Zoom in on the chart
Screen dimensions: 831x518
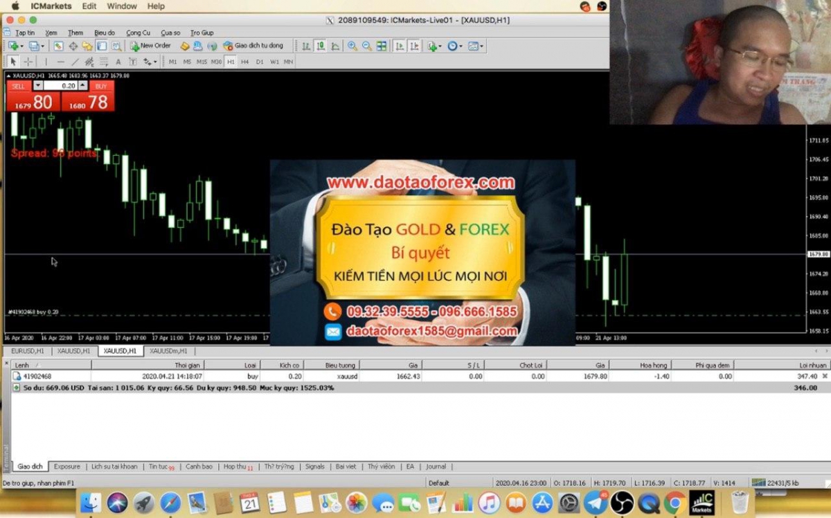(x=352, y=46)
